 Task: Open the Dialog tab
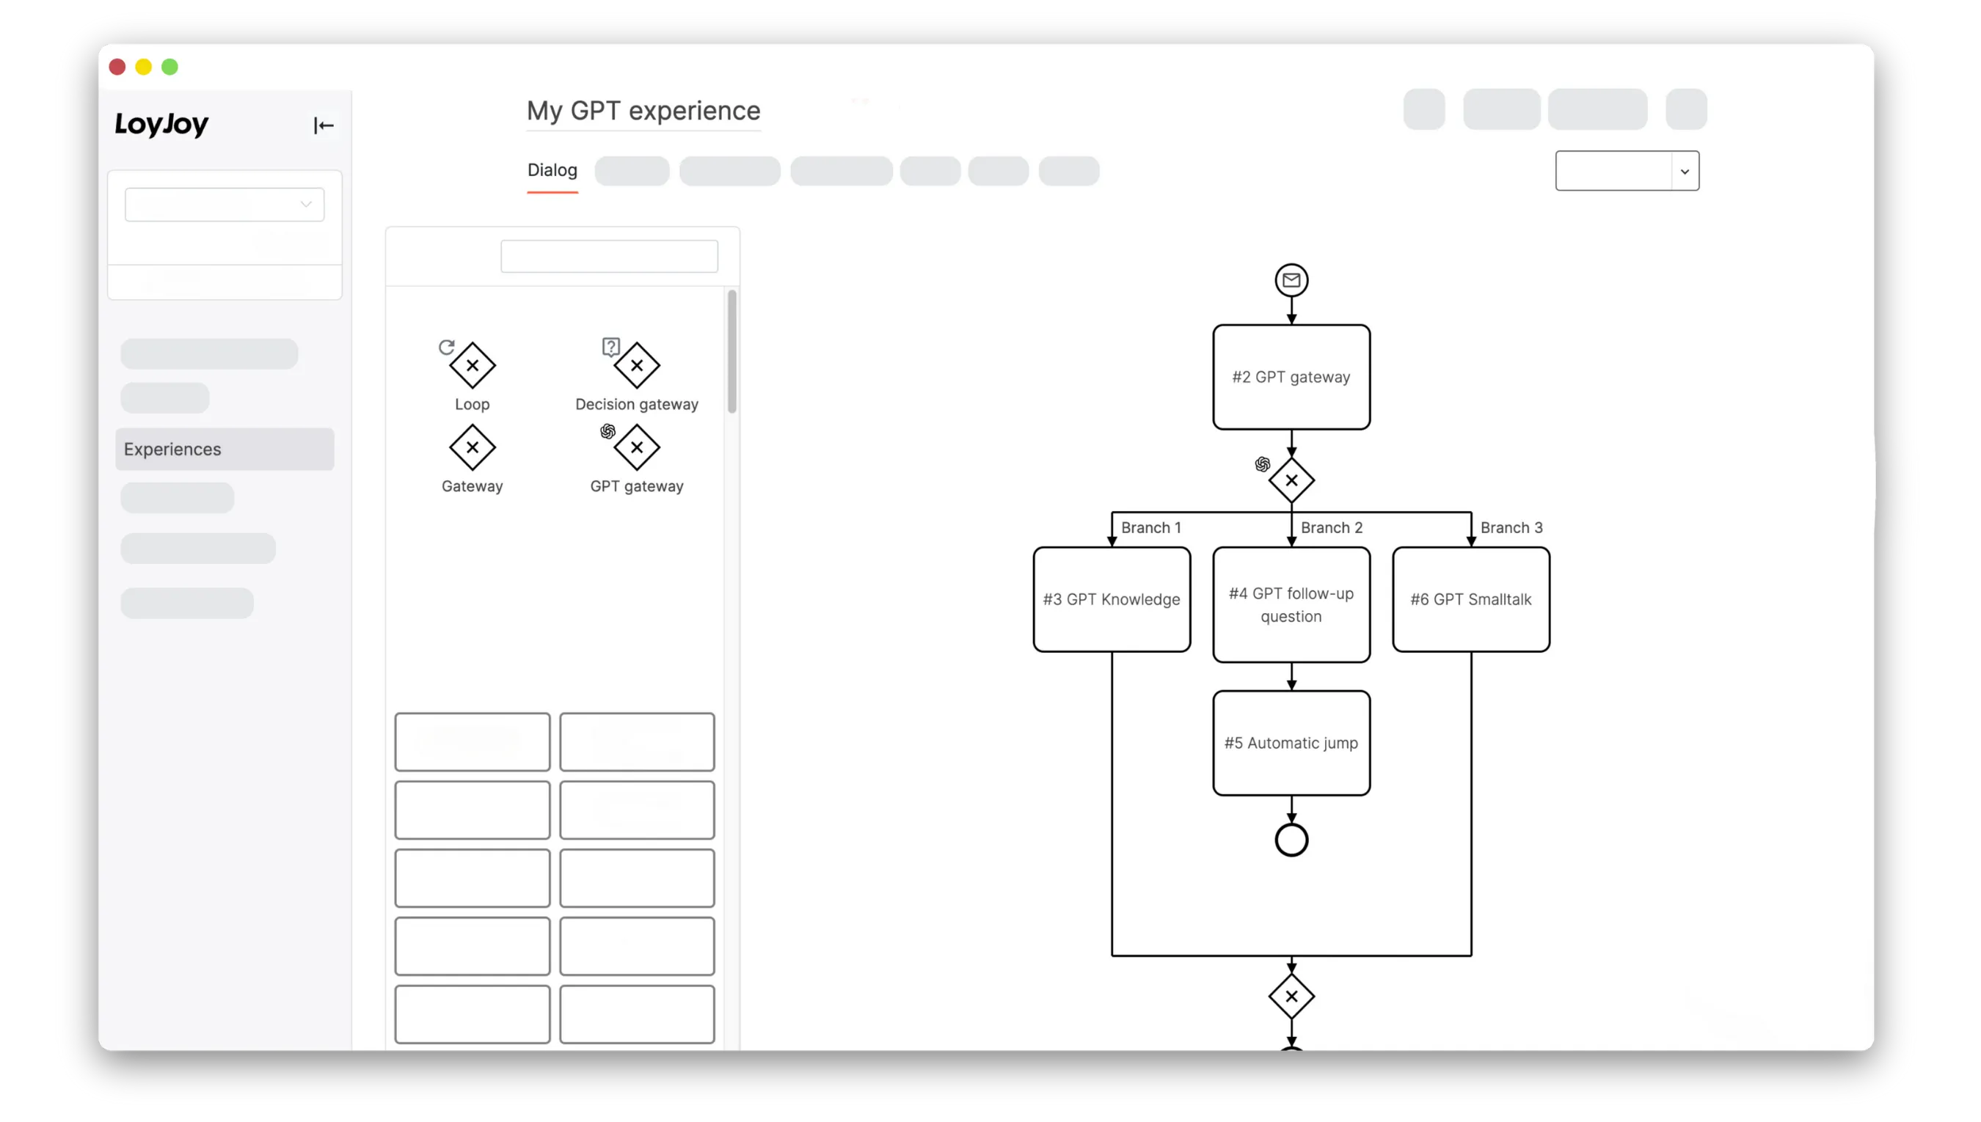(552, 170)
